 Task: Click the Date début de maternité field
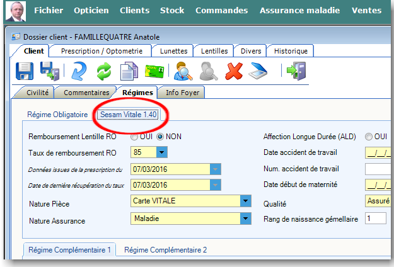378,185
